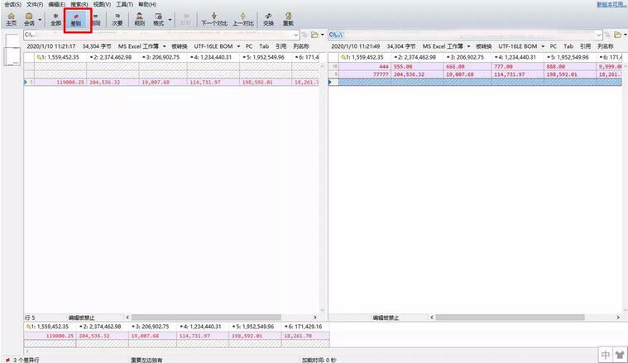Show all rows with 全部 button
Screen dimensions: 628x363
55,18
